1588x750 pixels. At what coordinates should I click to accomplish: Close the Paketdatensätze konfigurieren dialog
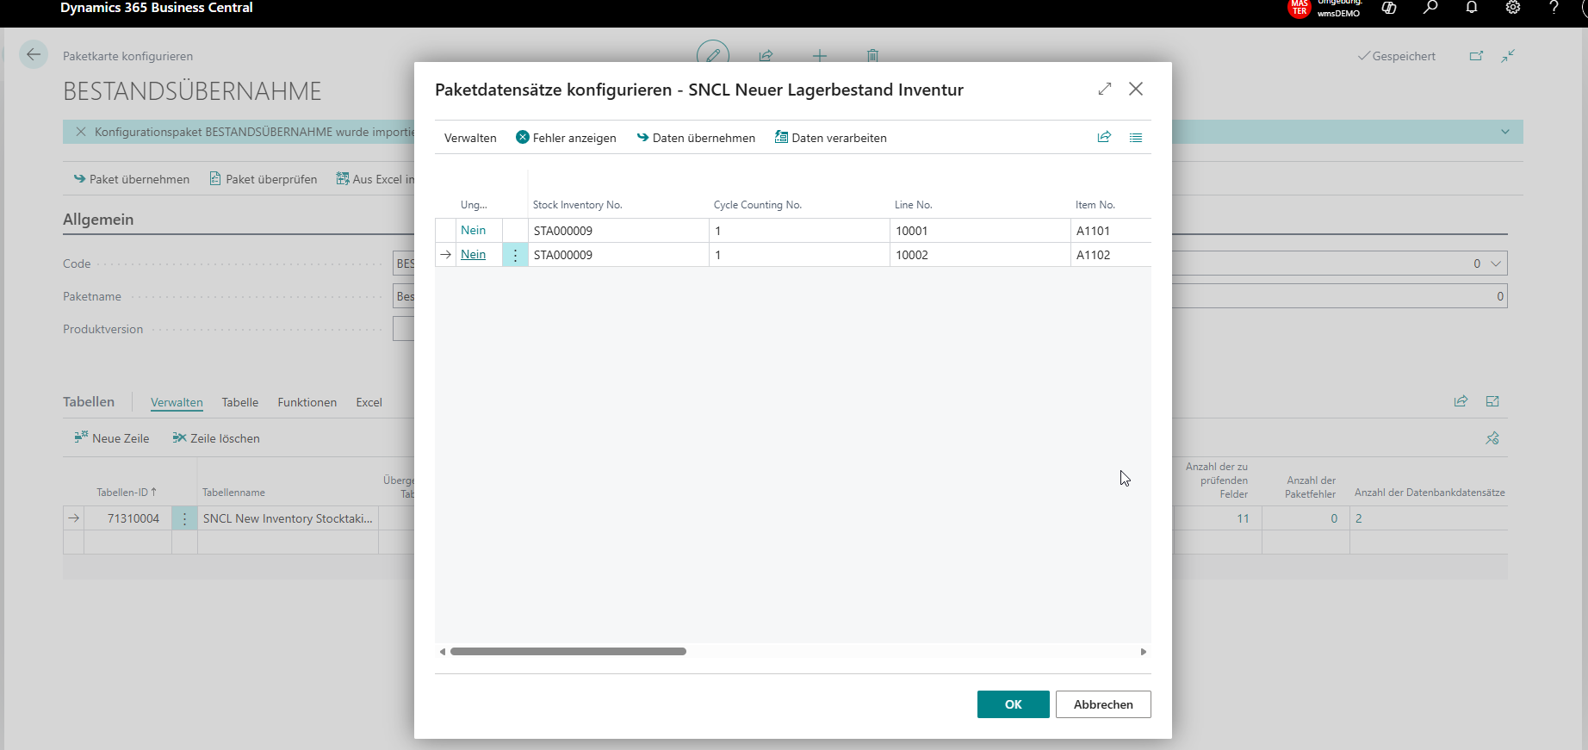tap(1136, 89)
